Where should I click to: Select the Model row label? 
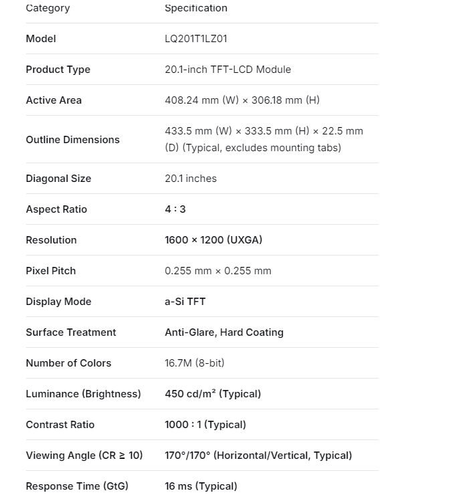click(41, 39)
